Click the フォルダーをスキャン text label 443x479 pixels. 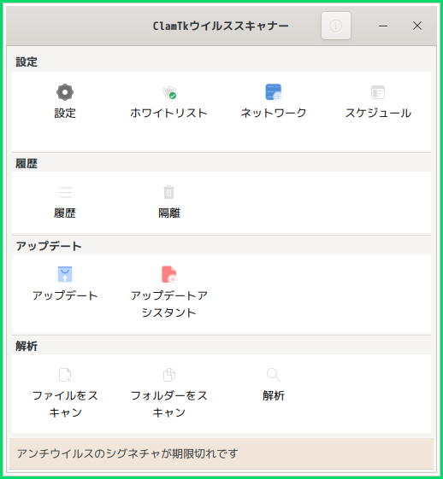tap(168, 404)
